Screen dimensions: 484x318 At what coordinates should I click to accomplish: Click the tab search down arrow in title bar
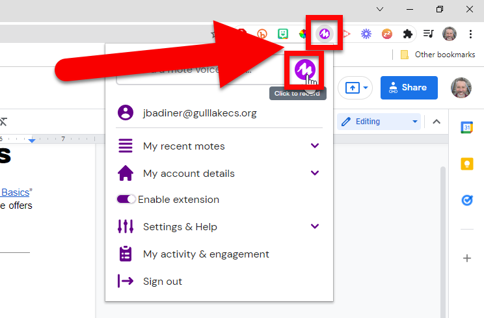[380, 9]
